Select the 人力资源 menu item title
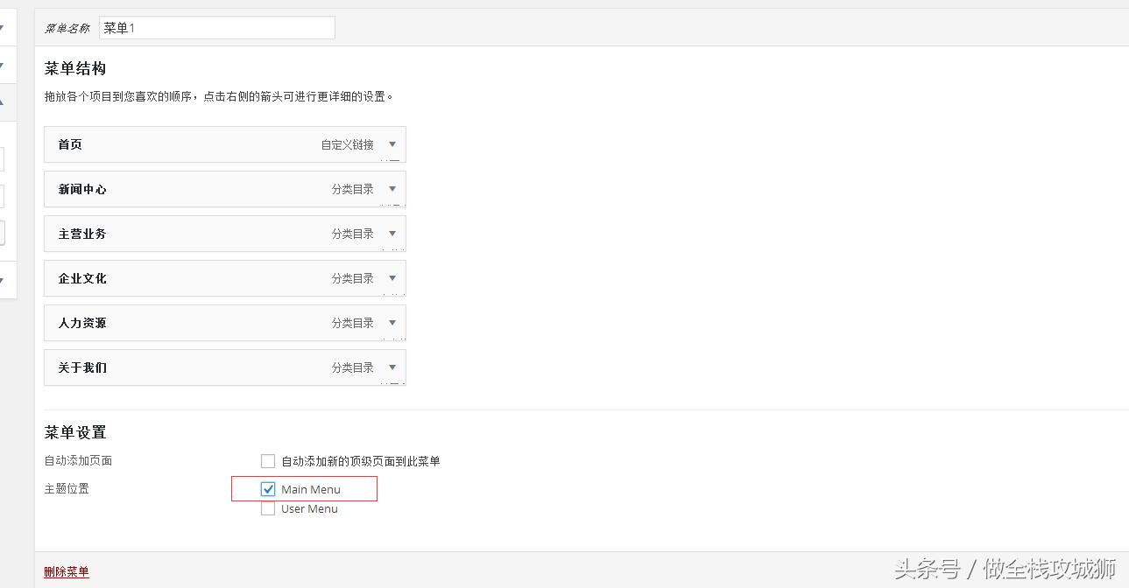 pos(82,323)
